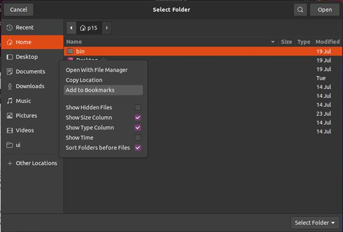
Task: Uncheck Show Size Column
Action: pyautogui.click(x=138, y=118)
